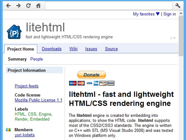Viewport: 186px width, 140px height.
Task: Go to the Issues tab
Action: click(91, 49)
